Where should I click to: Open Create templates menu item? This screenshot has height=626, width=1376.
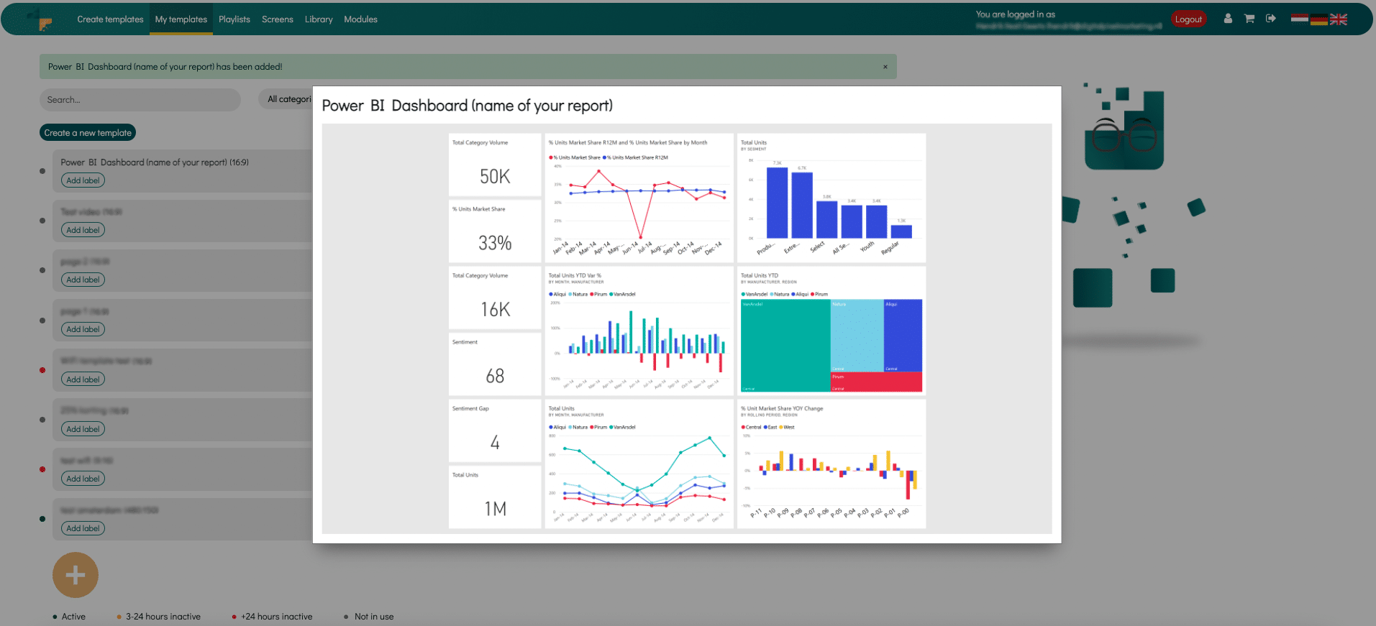(x=110, y=19)
